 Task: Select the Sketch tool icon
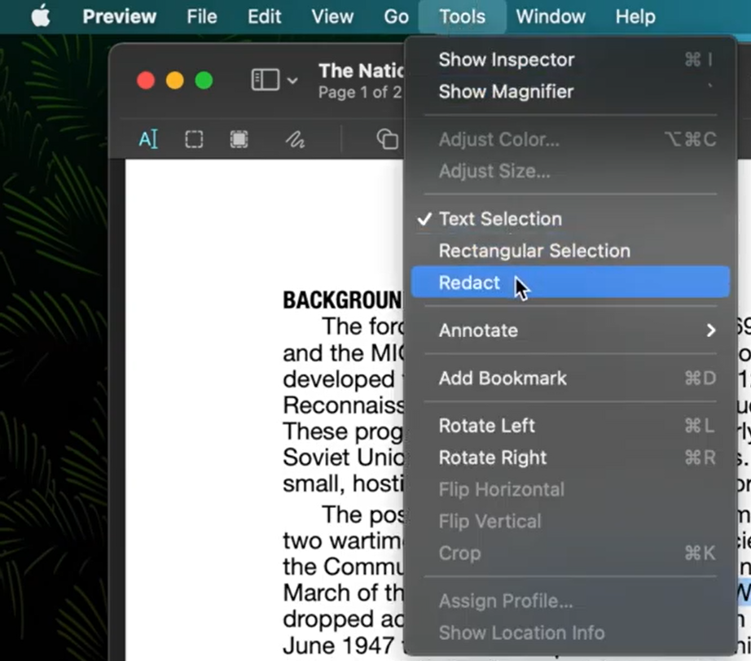295,140
